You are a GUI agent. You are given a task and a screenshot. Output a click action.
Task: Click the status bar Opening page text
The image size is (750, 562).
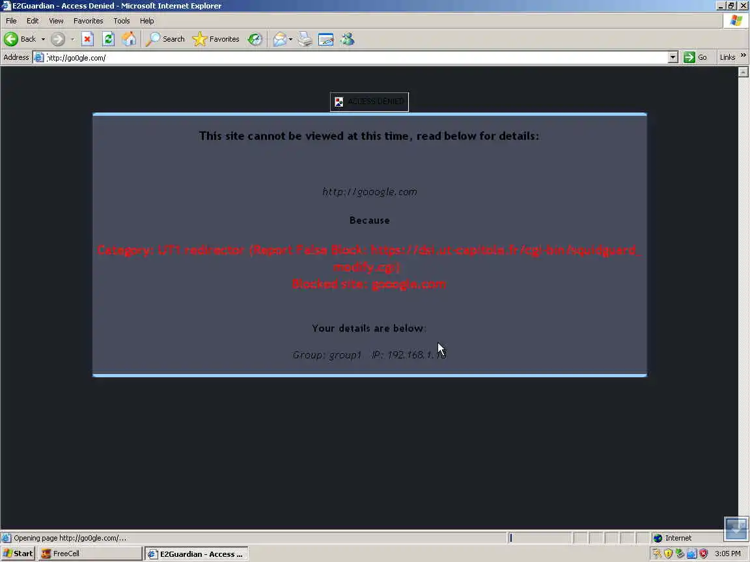[70, 538]
